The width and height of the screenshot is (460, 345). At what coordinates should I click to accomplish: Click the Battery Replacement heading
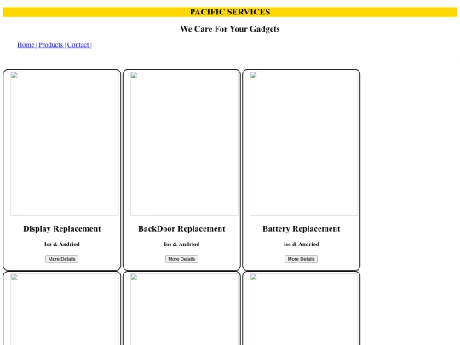click(302, 229)
